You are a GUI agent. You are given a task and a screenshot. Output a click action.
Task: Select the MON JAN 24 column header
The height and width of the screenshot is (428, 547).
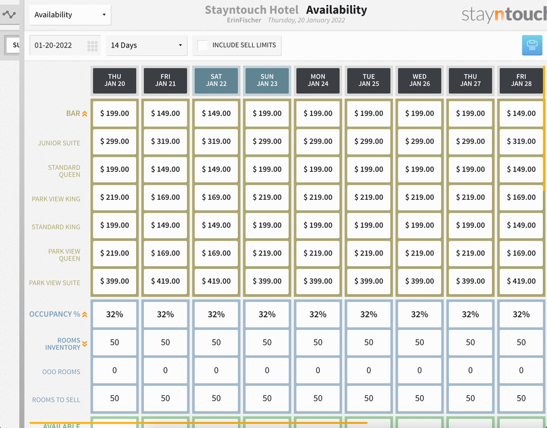pos(318,80)
